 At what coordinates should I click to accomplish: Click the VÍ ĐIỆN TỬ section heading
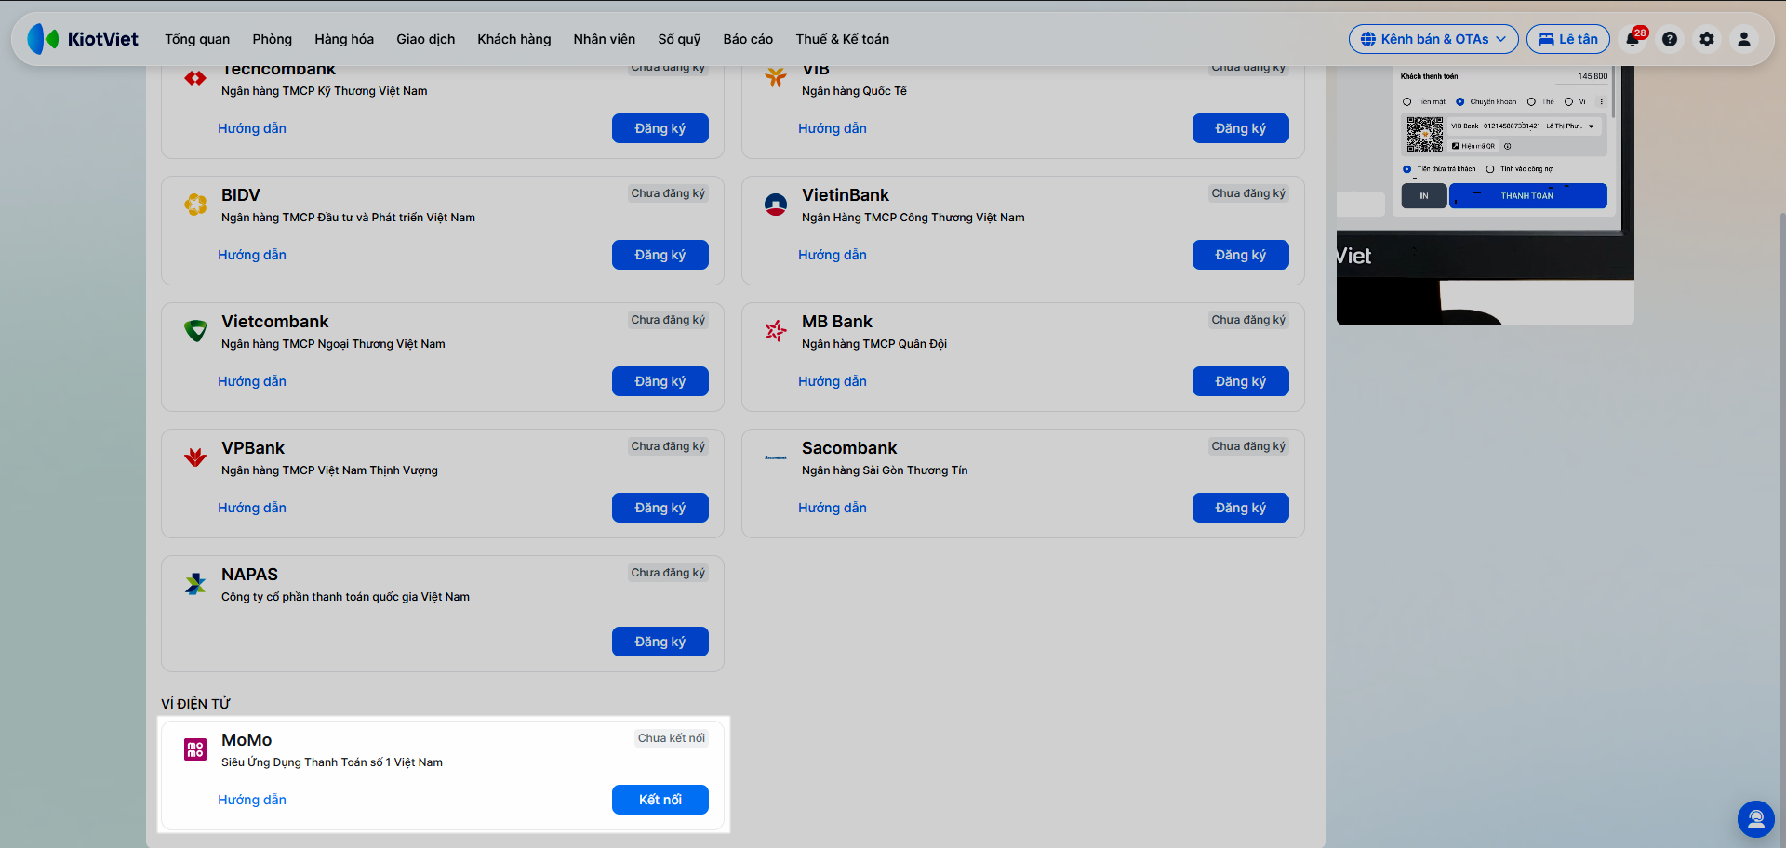195,704
